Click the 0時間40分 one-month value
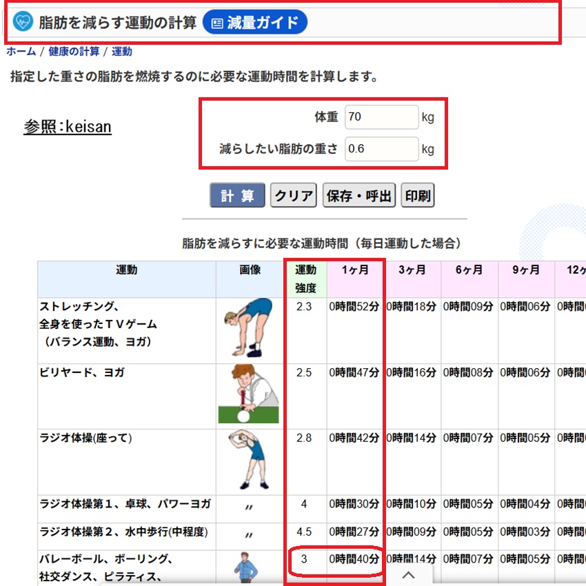Screen dimensions: 586x586 [x=354, y=559]
